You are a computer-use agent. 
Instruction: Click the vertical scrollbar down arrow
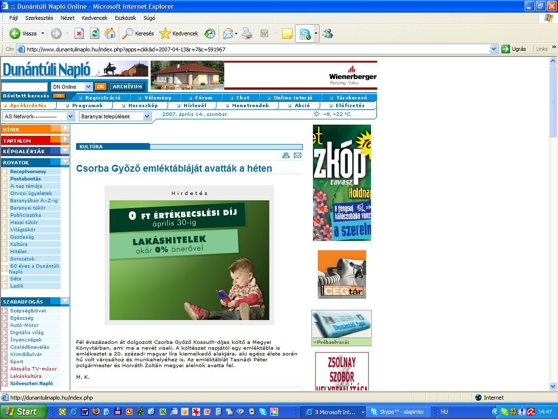553,386
